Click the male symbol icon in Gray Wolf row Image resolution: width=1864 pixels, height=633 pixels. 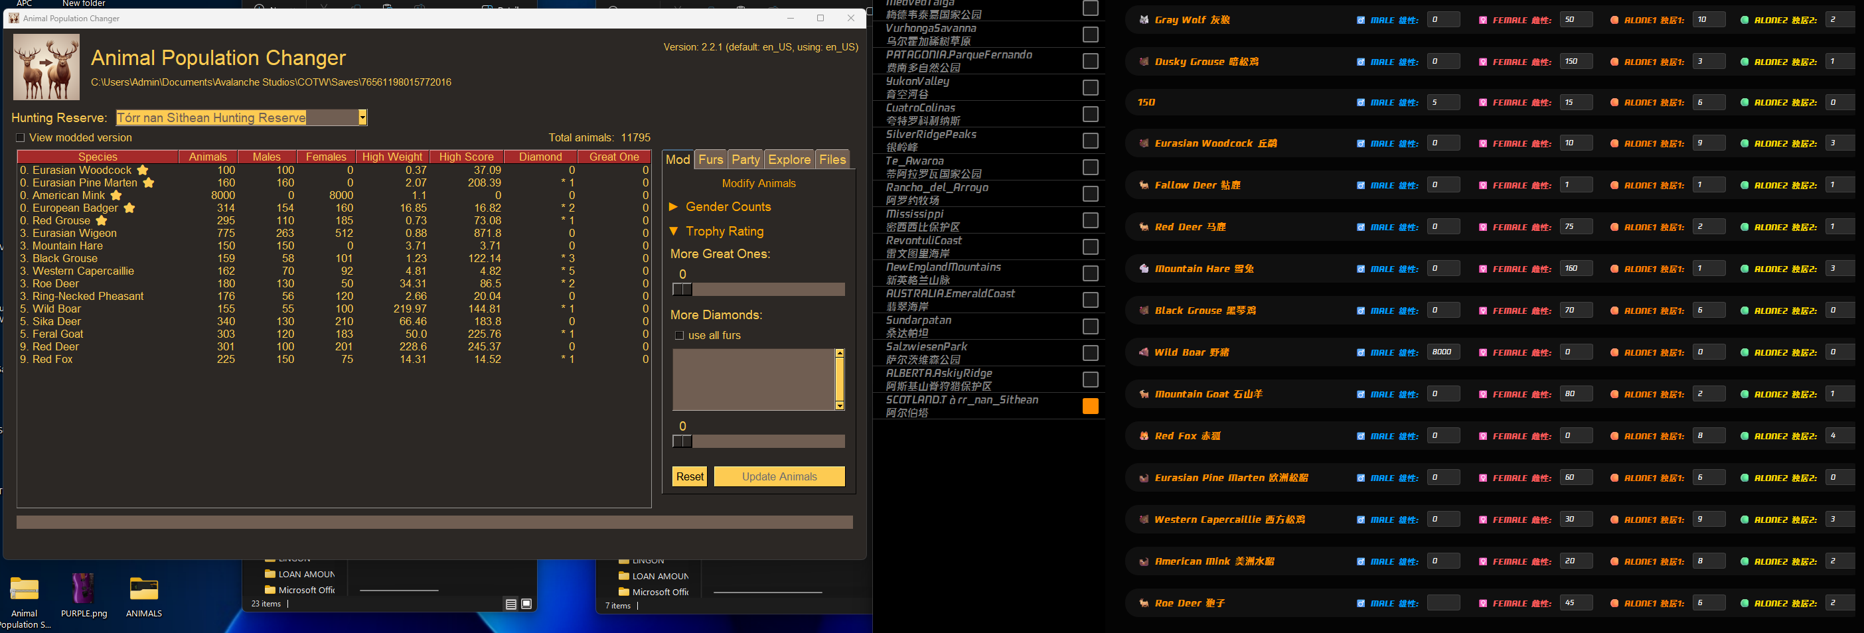point(1360,21)
